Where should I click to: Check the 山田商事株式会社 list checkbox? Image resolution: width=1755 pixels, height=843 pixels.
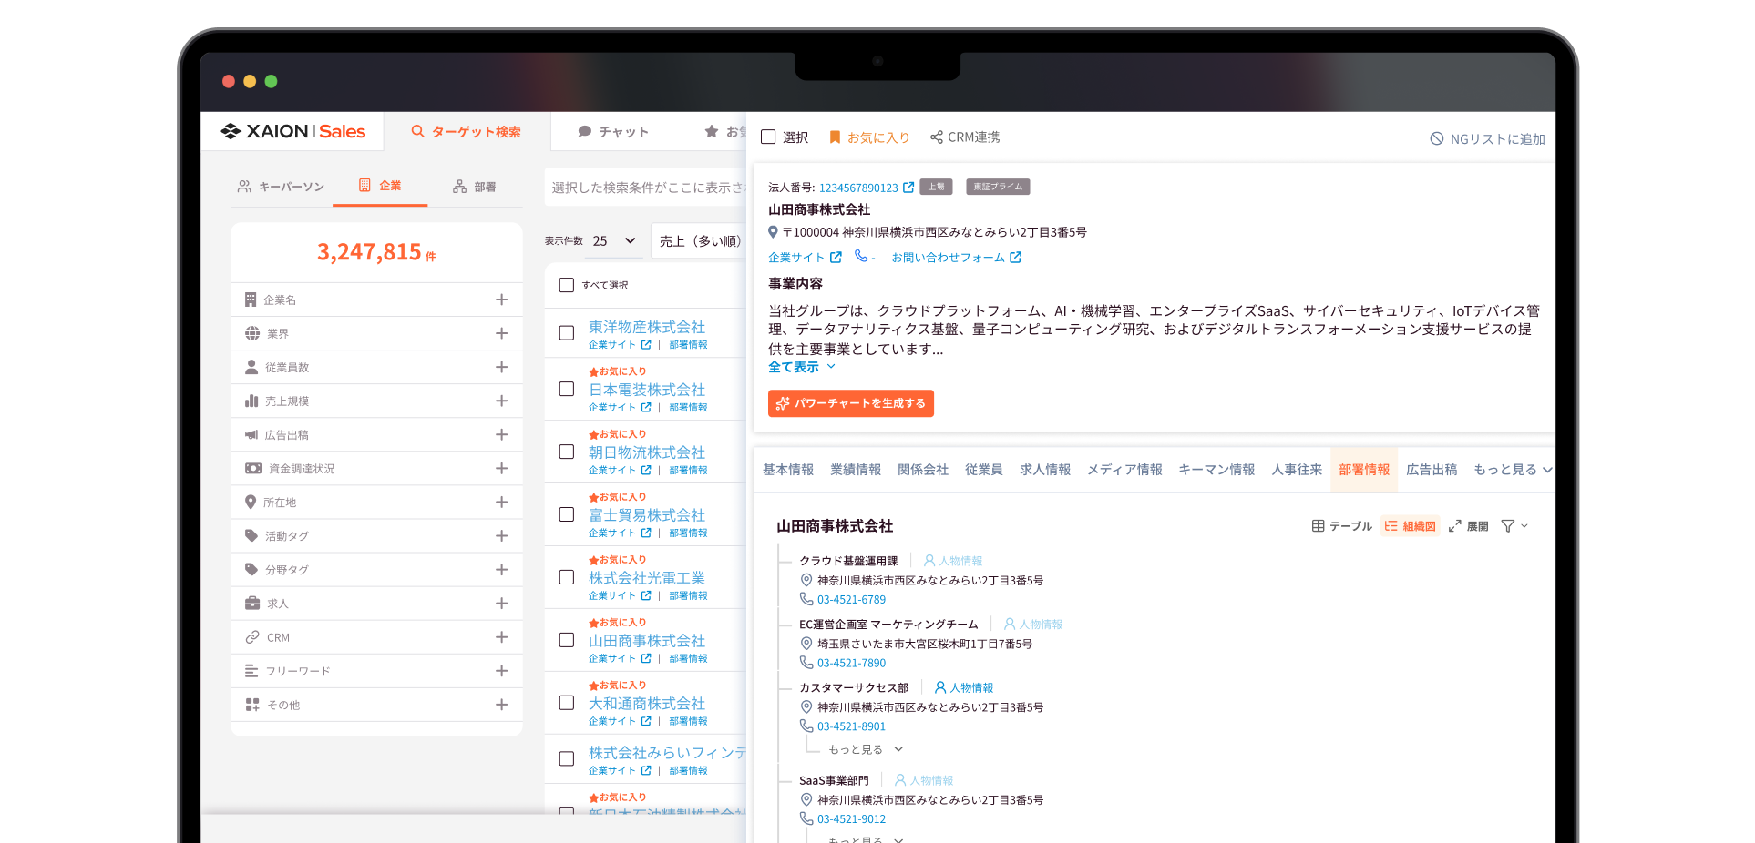(567, 640)
